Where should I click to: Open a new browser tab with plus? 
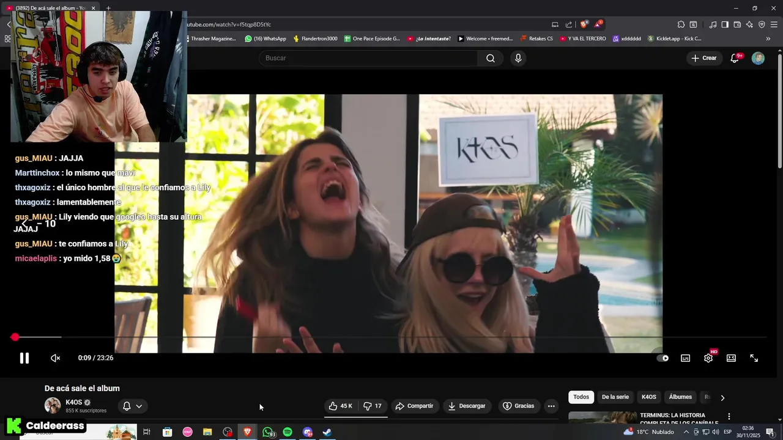point(108,8)
